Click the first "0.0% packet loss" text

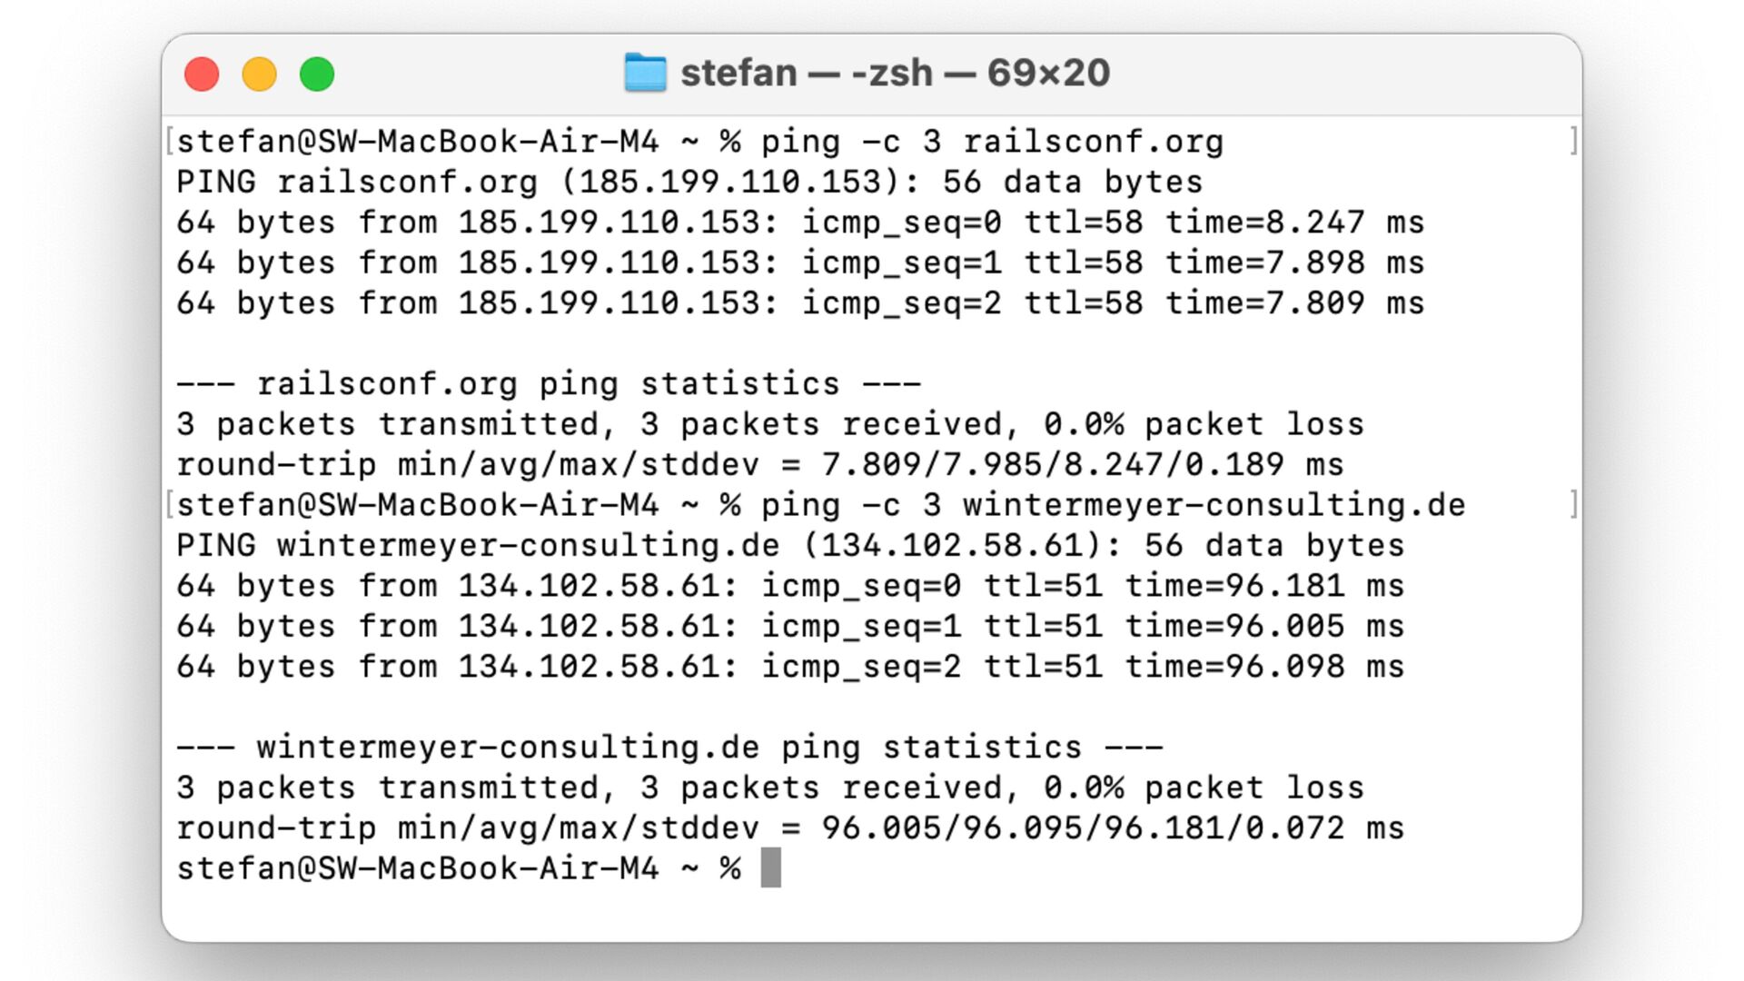pyautogui.click(x=1204, y=424)
